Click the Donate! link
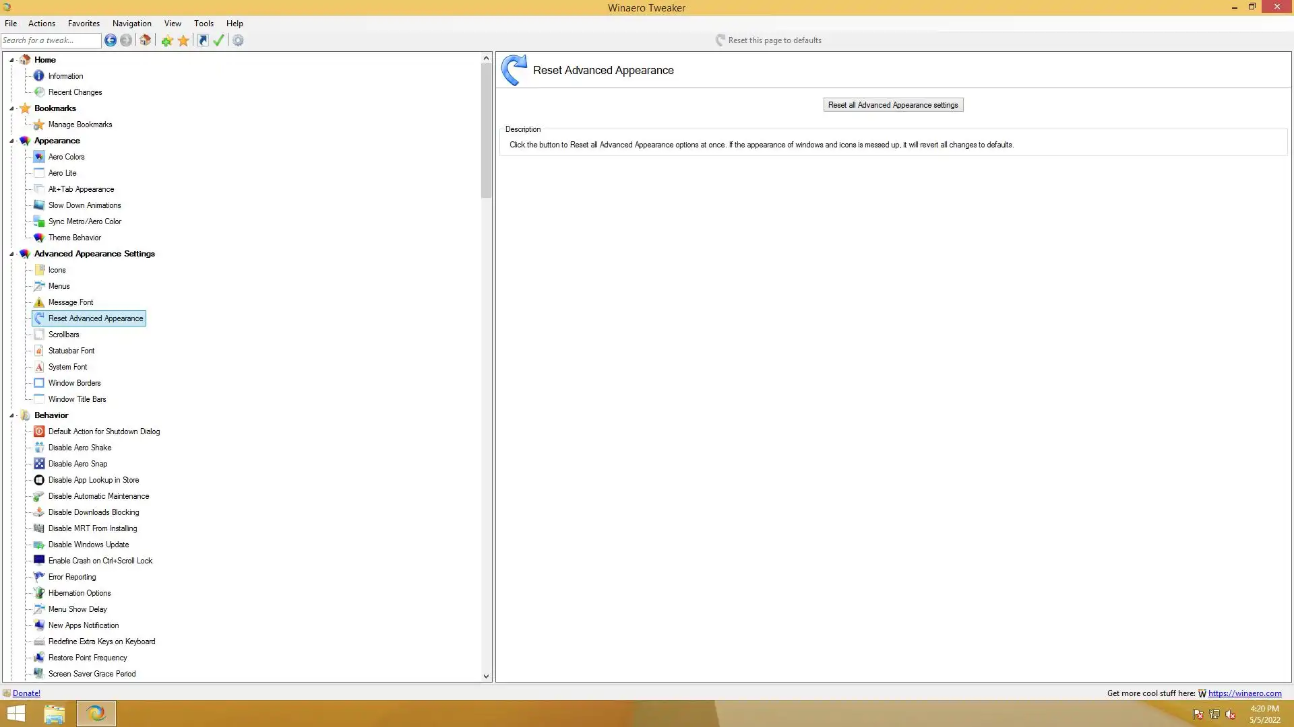Screen dimensions: 1294x727 [x=26, y=693]
